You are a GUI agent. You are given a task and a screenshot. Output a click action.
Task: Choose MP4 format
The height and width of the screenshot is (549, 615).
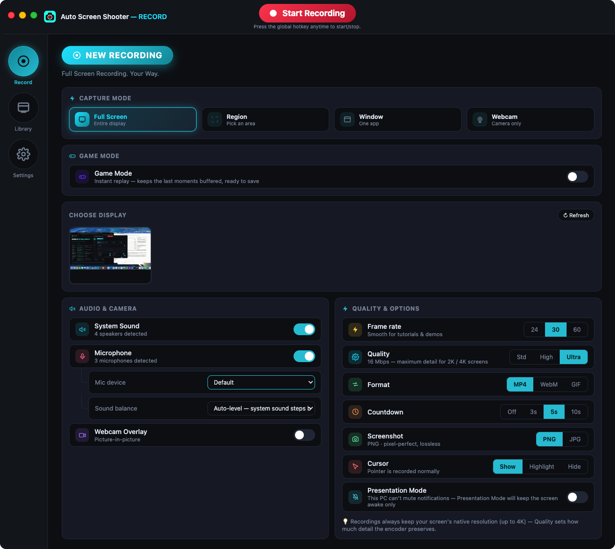pyautogui.click(x=520, y=385)
